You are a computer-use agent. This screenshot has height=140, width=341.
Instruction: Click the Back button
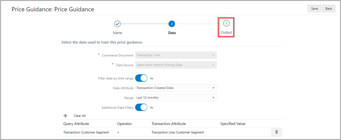point(329,8)
